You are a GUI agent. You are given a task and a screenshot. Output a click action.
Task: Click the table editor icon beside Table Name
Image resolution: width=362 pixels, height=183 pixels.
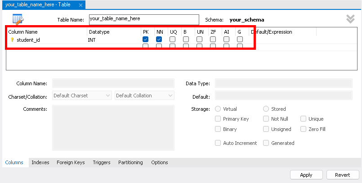click(x=18, y=19)
